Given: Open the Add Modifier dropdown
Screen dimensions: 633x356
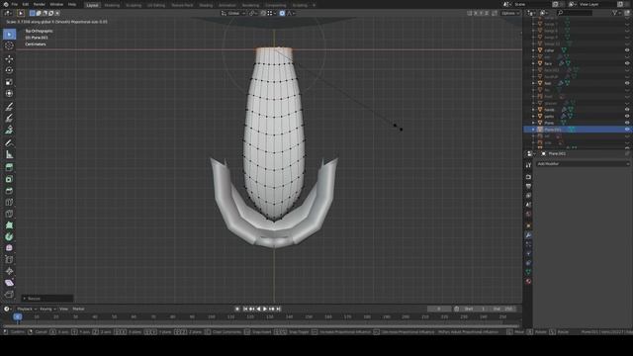Looking at the screenshot, I should [x=583, y=164].
